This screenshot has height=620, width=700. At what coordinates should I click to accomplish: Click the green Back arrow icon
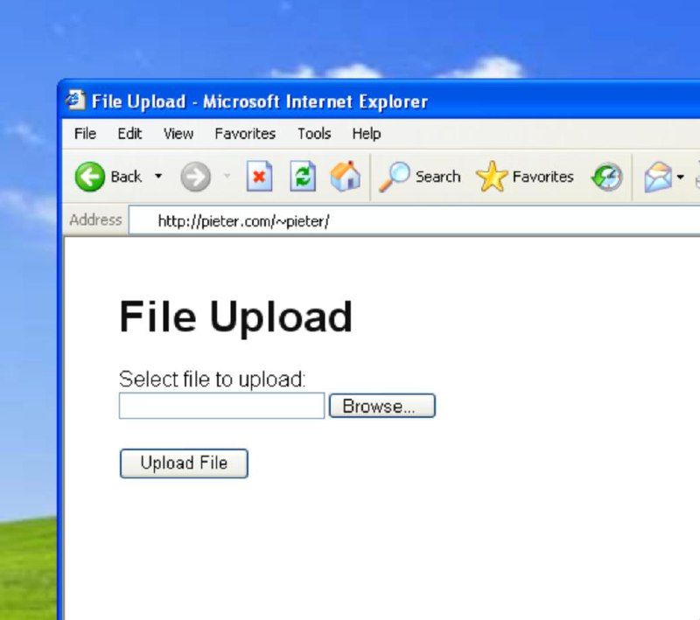(90, 177)
